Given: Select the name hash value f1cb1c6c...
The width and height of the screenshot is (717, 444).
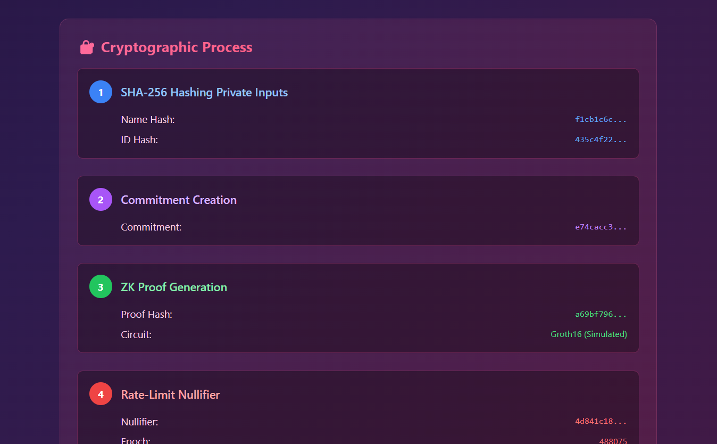Looking at the screenshot, I should coord(601,120).
